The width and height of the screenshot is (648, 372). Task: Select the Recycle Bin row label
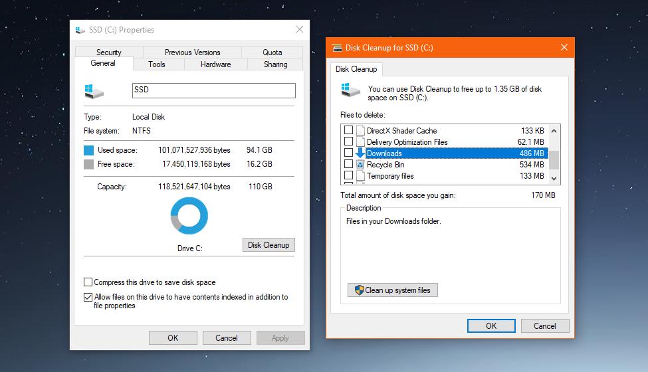(x=385, y=165)
